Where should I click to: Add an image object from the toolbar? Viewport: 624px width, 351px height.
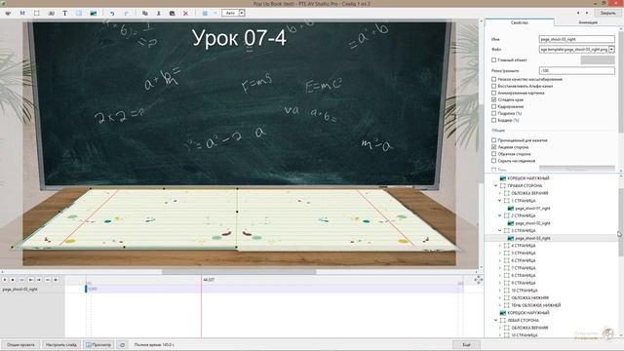click(94, 13)
